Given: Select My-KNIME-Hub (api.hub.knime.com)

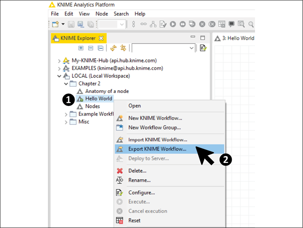Looking at the screenshot, I should pos(114,61).
